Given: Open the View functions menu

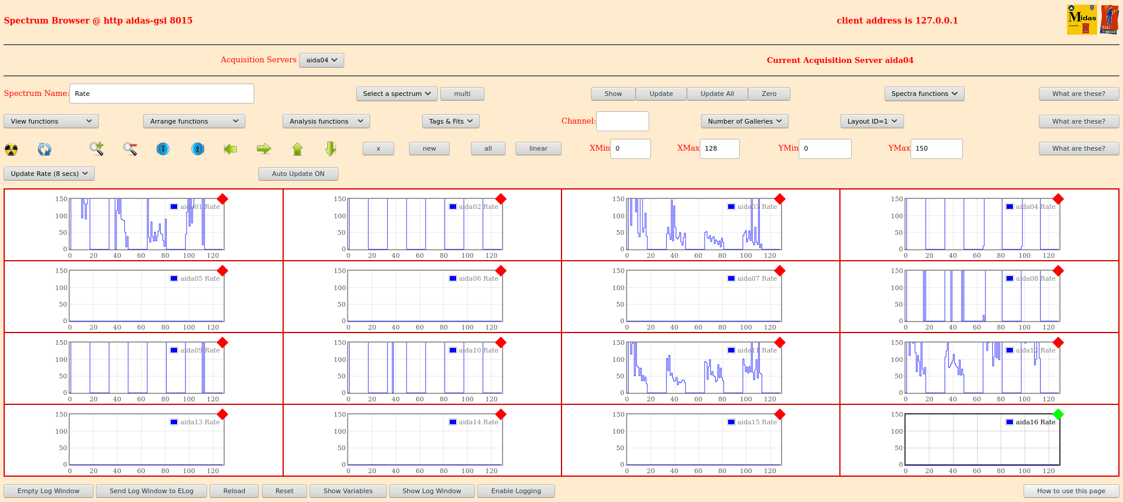Looking at the screenshot, I should (x=51, y=121).
